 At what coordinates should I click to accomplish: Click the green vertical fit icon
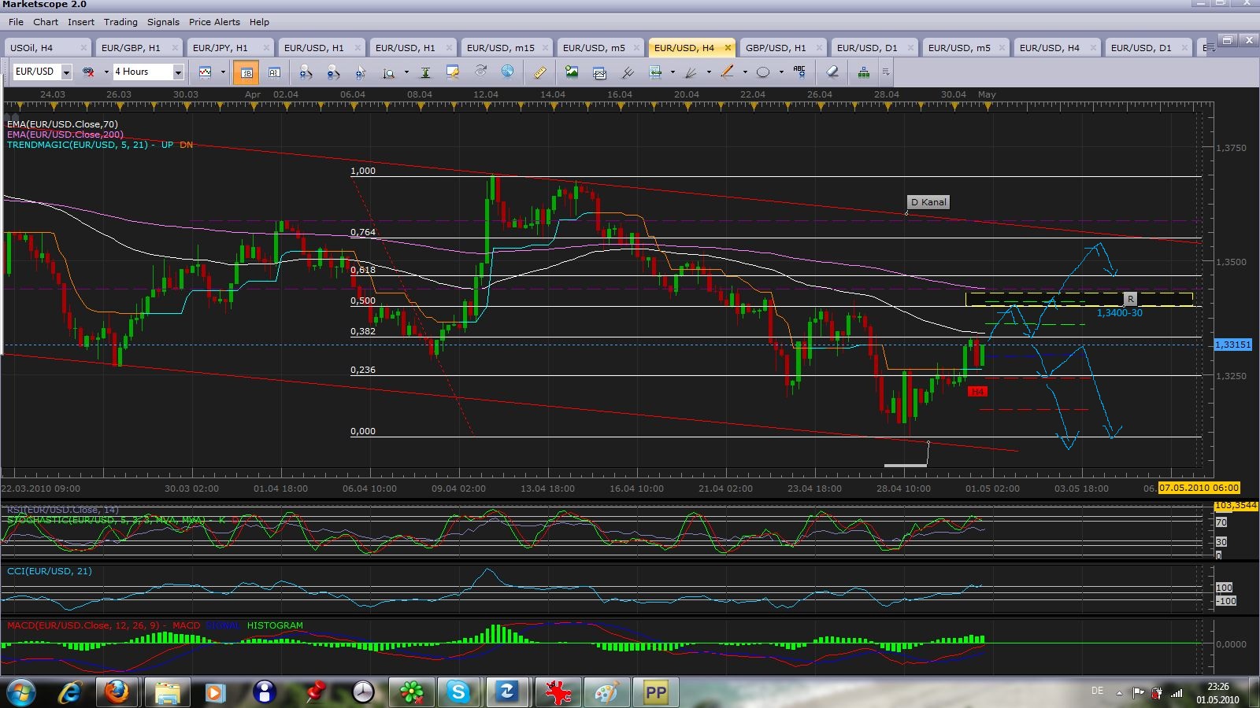click(x=425, y=72)
